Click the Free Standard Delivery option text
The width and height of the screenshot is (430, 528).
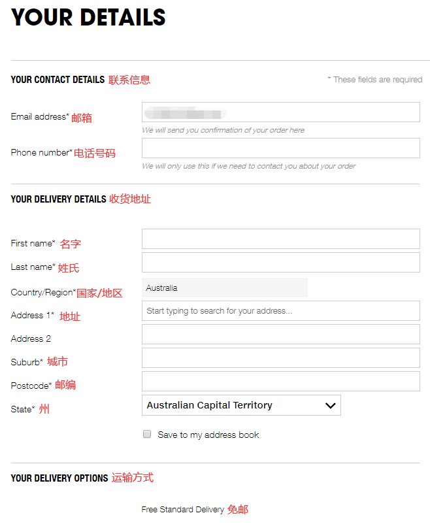(x=182, y=510)
